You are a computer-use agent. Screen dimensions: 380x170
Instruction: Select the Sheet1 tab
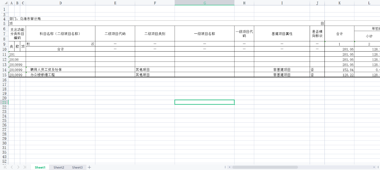(x=40, y=167)
